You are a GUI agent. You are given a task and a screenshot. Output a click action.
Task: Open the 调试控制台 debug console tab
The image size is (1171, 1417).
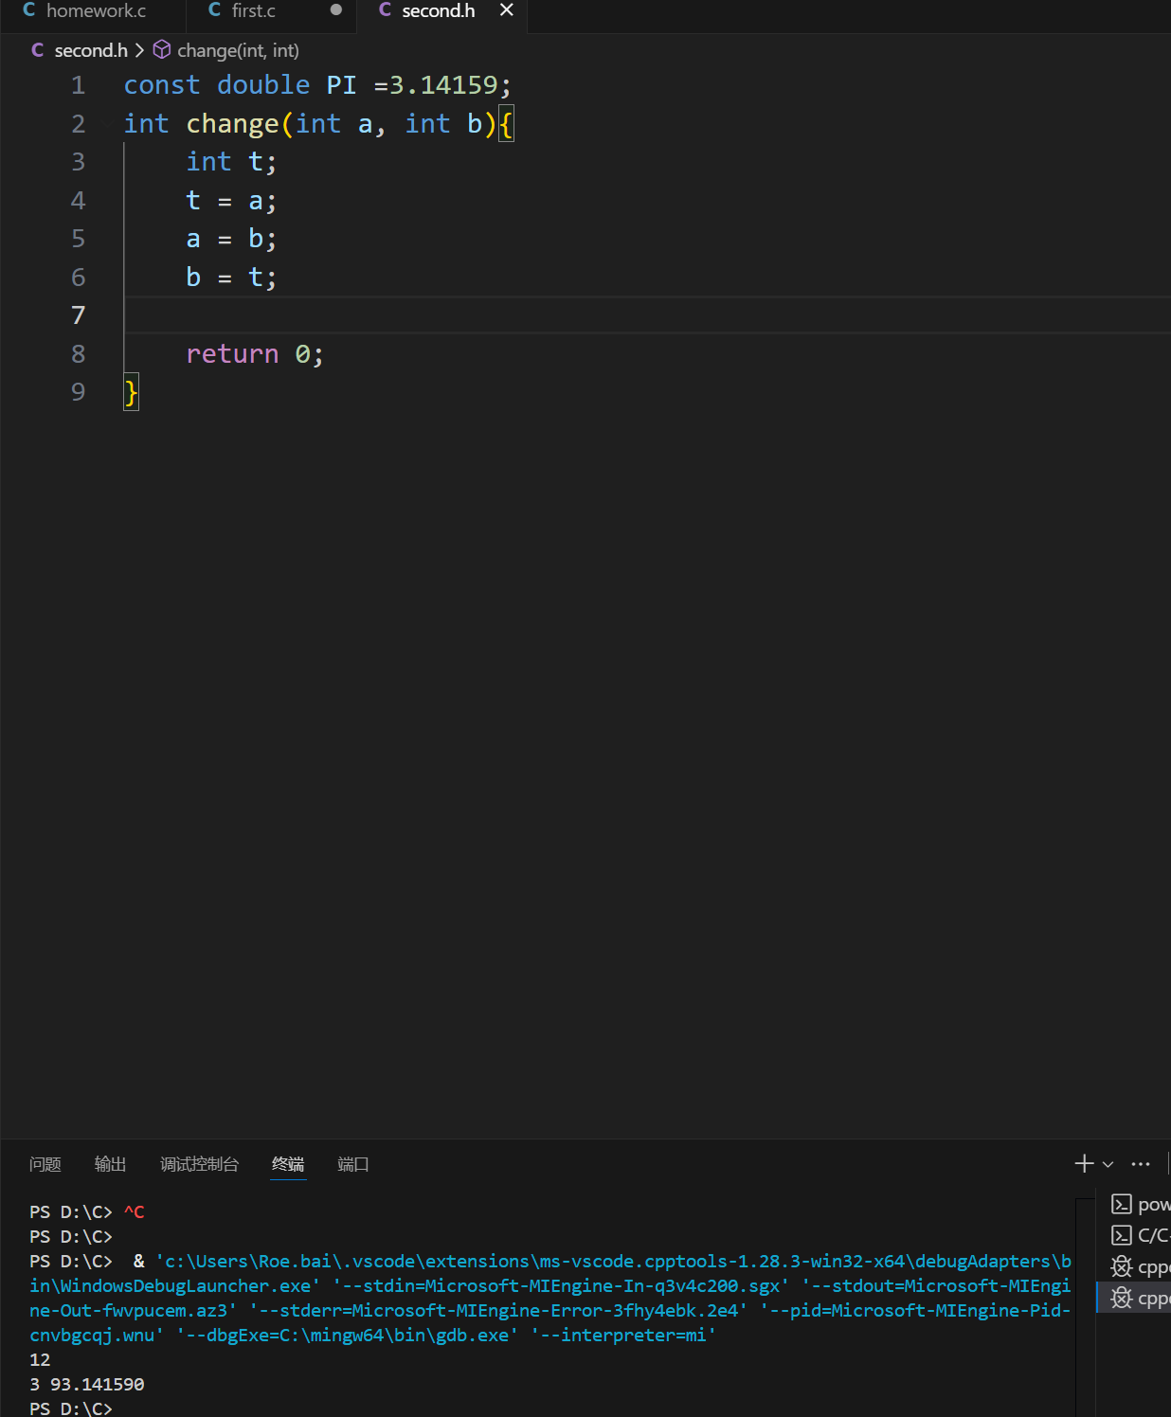click(x=199, y=1164)
